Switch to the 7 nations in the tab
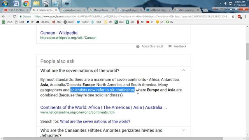Screen dimensions: 249x140 45,10
